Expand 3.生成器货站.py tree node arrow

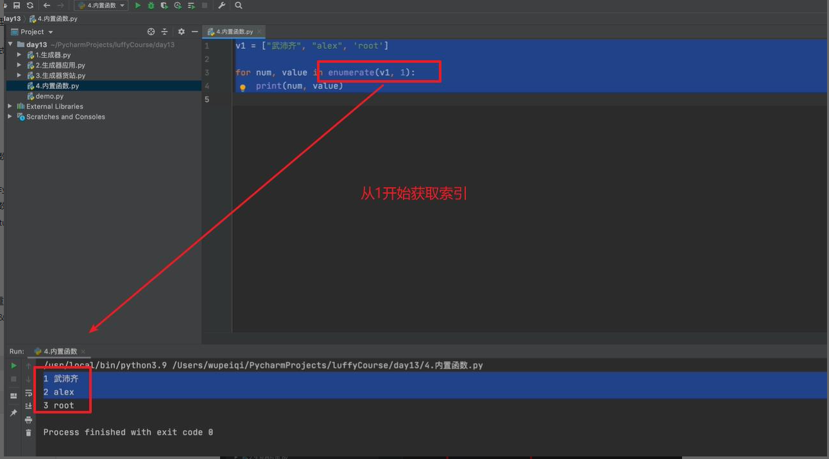[19, 76]
